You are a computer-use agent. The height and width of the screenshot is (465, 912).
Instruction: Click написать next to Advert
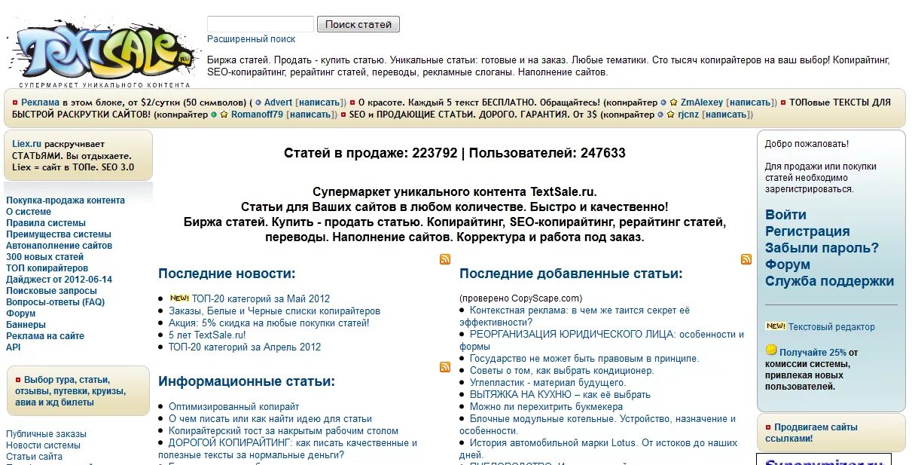click(x=321, y=102)
